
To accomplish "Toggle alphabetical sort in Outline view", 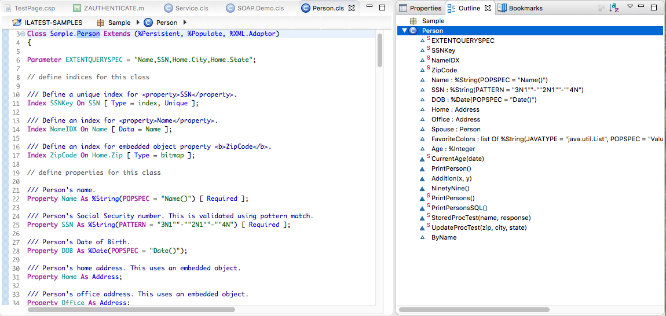I will 614,8.
